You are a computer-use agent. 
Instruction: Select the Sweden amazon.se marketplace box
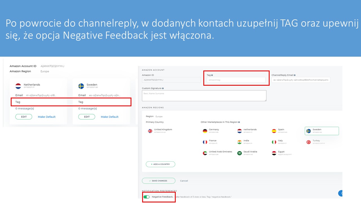(x=322, y=131)
